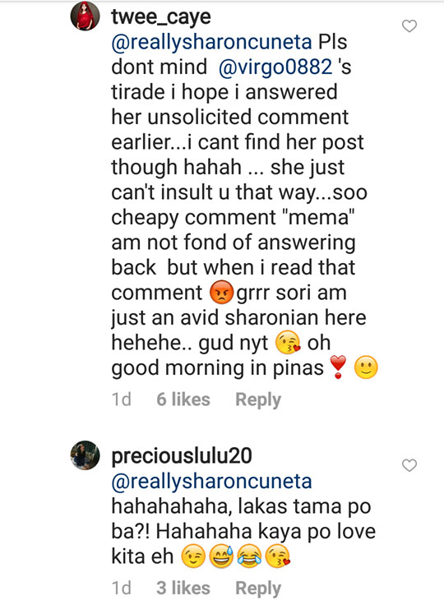Open @reallysharoncuneta mention in twee_caye's comment
444x614 pixels.
pos(211,42)
